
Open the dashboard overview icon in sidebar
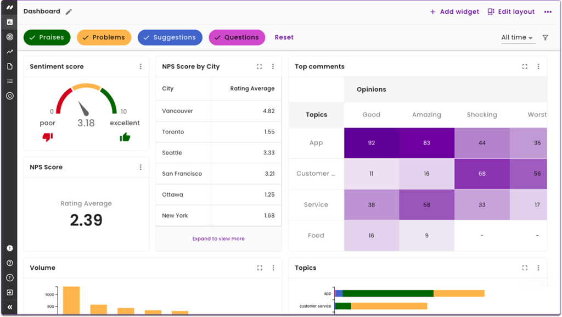point(9,22)
